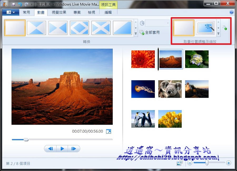Click the 全部套用 button

point(150,32)
